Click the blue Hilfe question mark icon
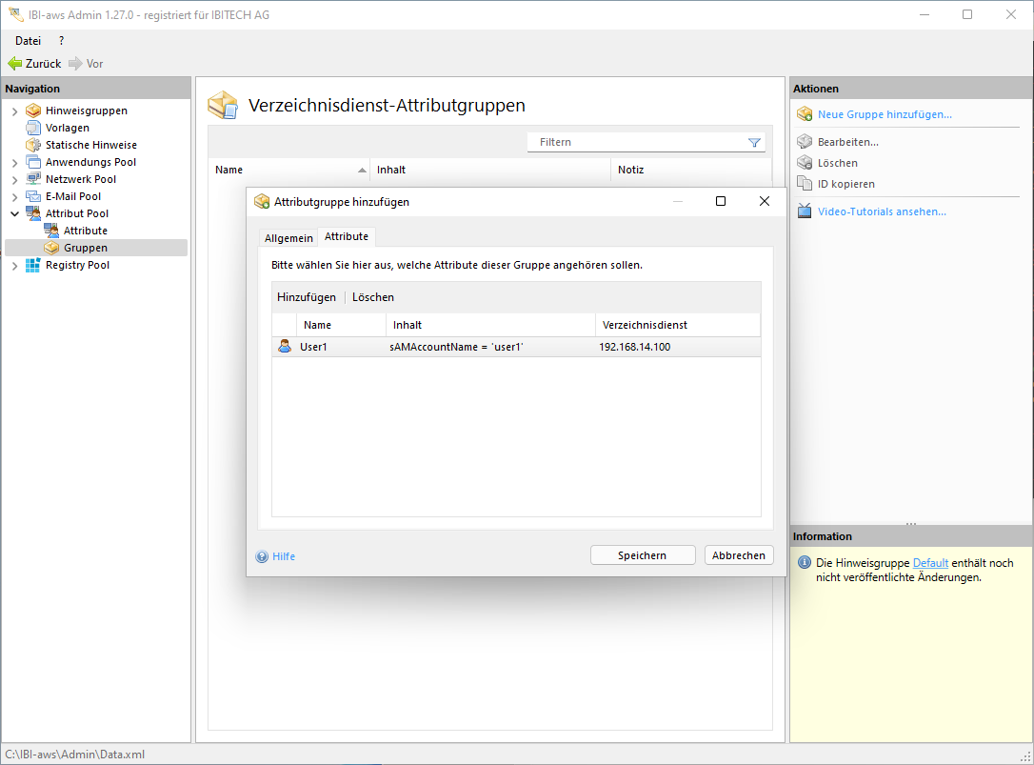This screenshot has width=1034, height=765. tap(262, 556)
